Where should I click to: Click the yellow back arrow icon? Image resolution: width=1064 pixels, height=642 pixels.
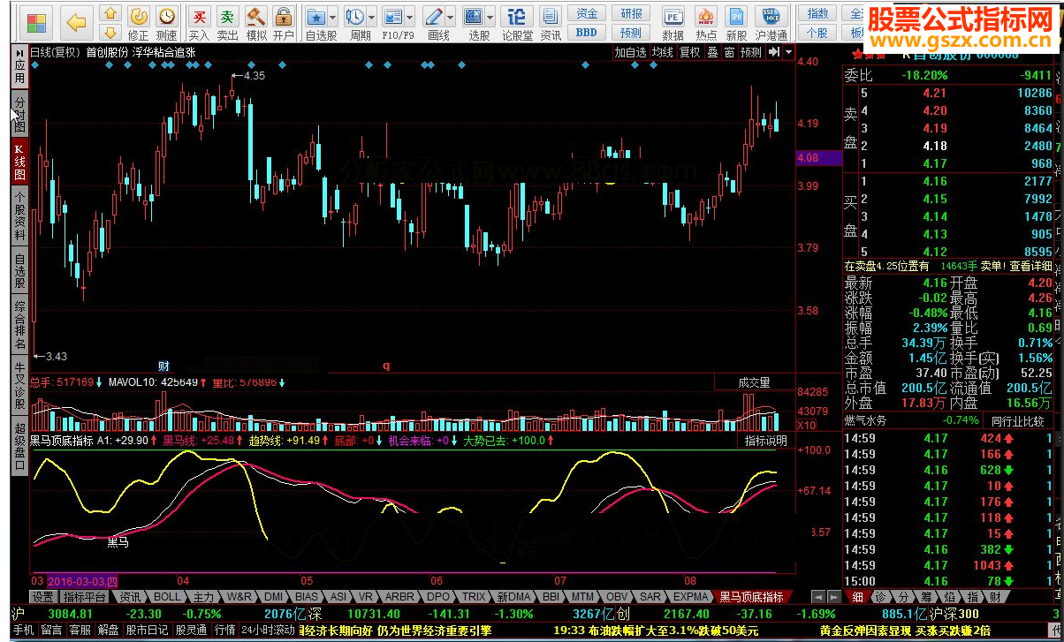pyautogui.click(x=79, y=20)
